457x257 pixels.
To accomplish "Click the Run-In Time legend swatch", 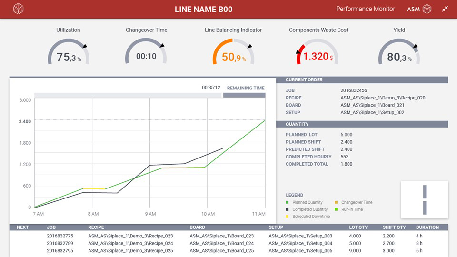I will pos(337,209).
